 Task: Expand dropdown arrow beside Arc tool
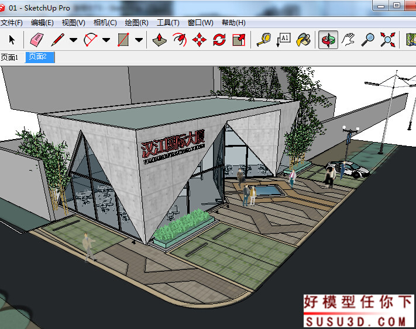(x=106, y=40)
